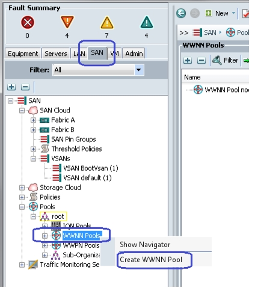Expand the Fabric A node
The width and height of the screenshot is (255, 288).
[x=33, y=120]
